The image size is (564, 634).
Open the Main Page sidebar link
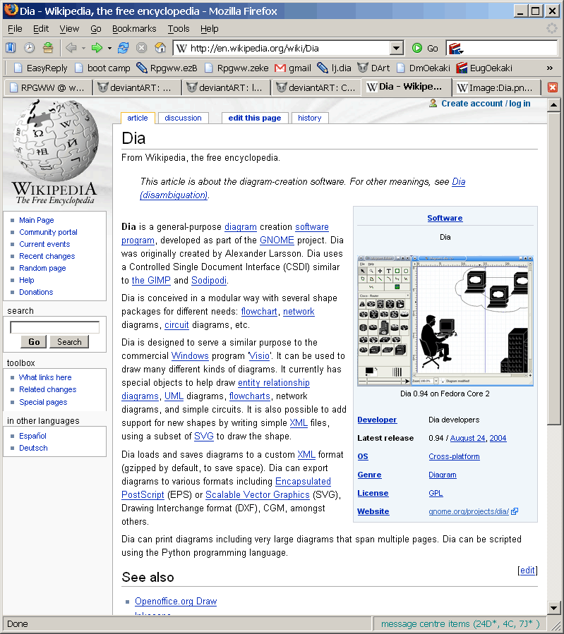point(37,220)
